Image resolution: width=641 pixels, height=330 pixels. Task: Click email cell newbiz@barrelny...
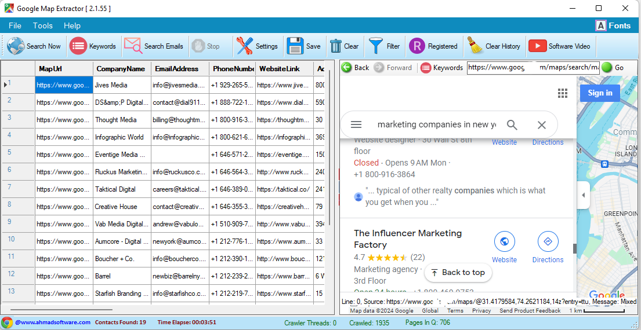[180, 276]
